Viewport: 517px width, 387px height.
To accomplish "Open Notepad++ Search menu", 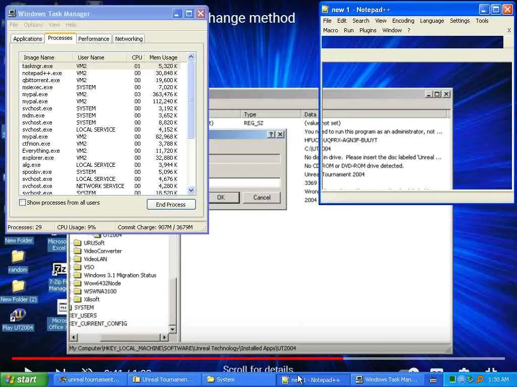I will (360, 21).
